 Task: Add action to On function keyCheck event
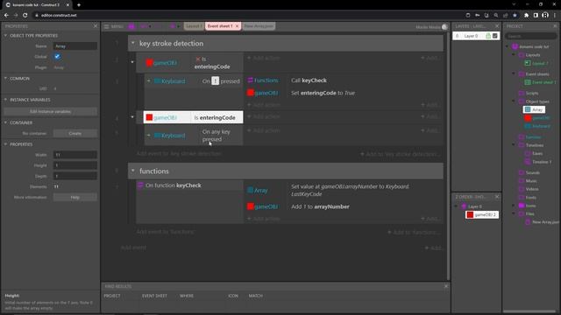click(263, 219)
